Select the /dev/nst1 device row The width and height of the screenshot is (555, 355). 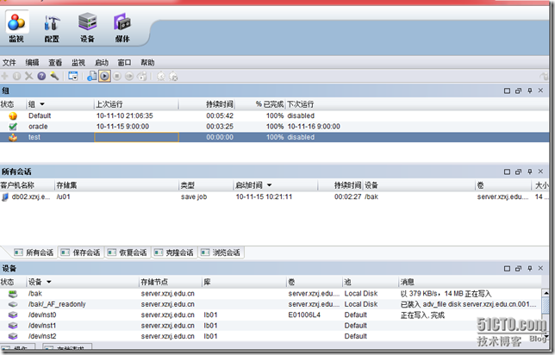pyautogui.click(x=271, y=325)
